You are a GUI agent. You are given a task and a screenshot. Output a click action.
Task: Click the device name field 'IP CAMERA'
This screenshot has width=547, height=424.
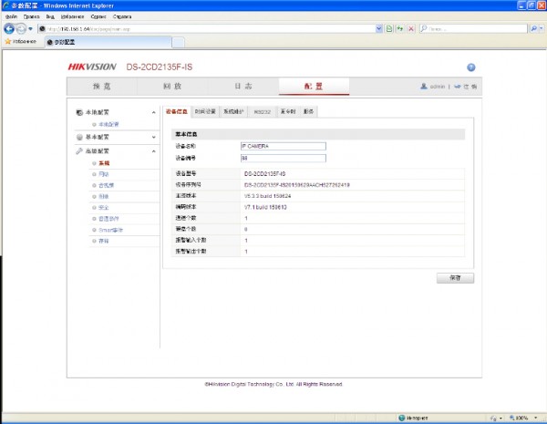point(284,146)
